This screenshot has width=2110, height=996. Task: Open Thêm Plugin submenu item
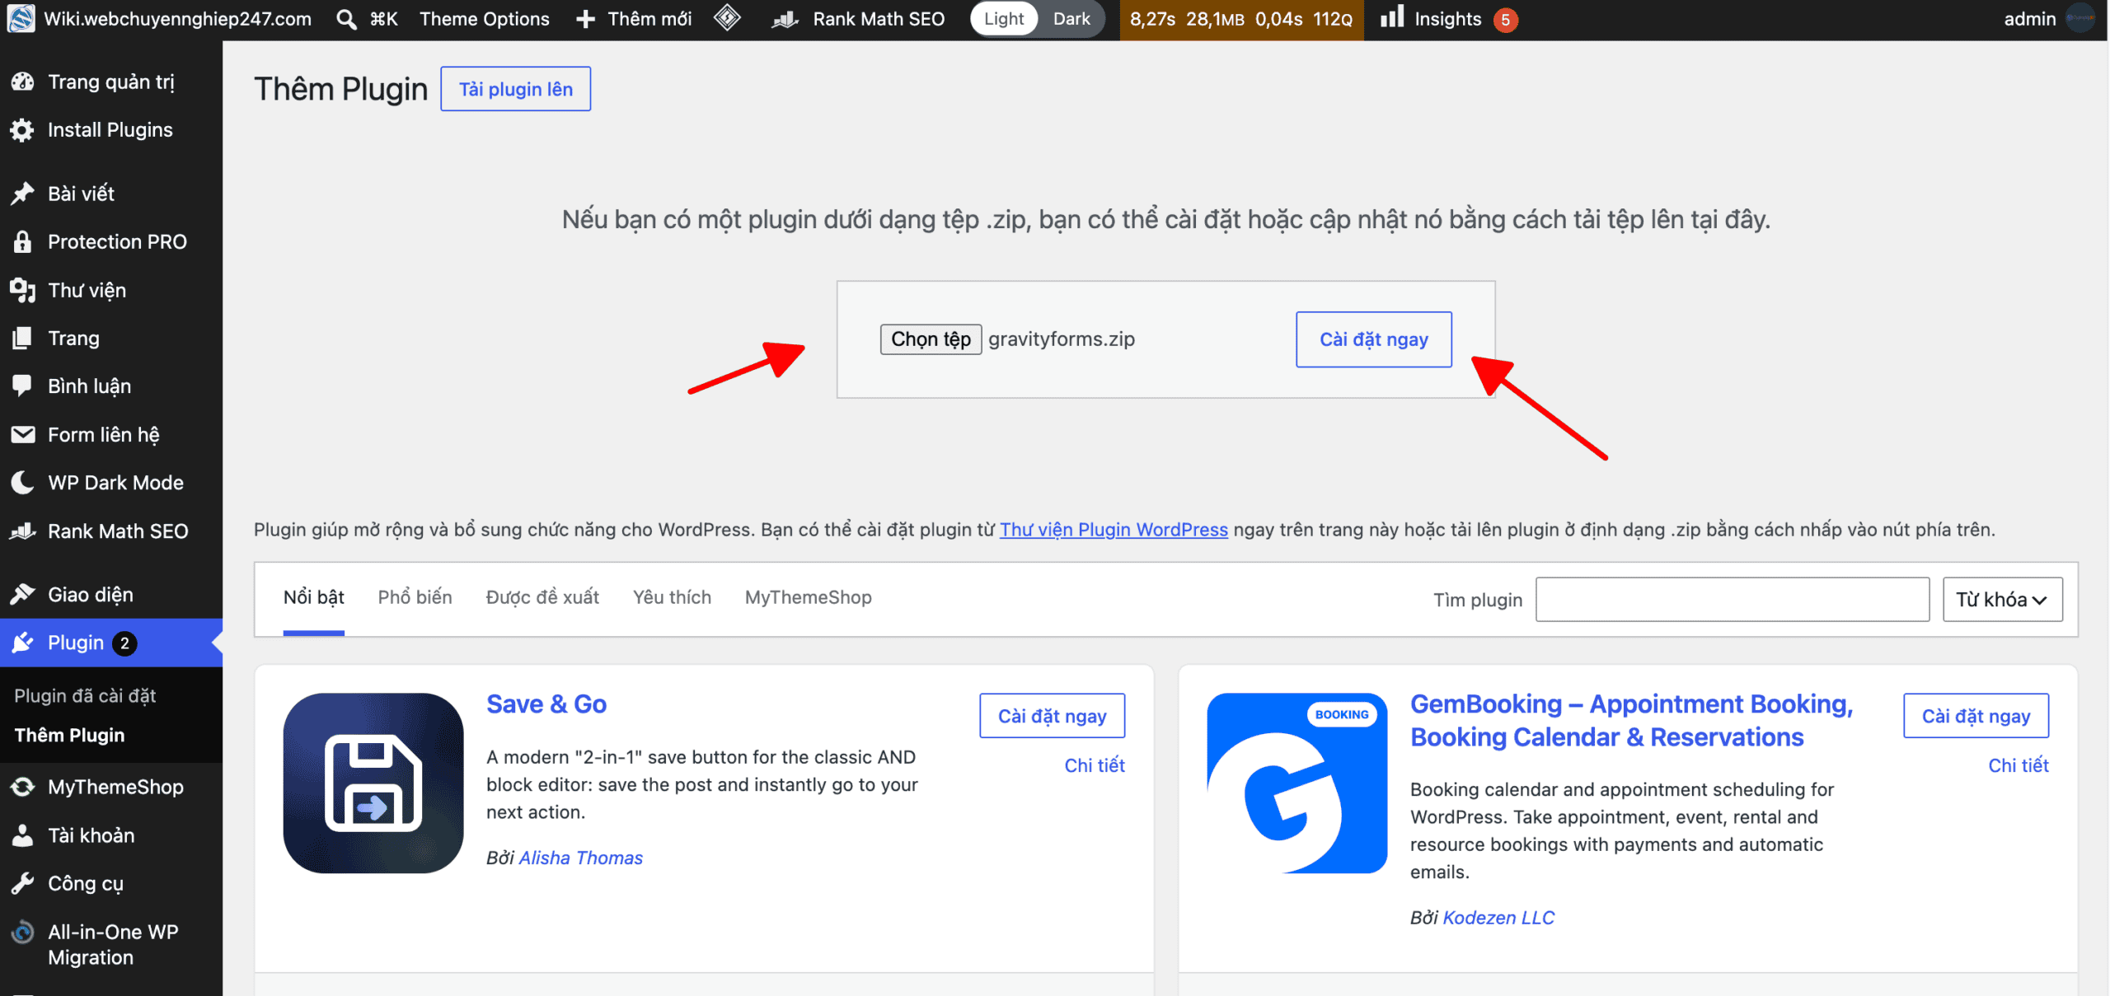tap(69, 736)
